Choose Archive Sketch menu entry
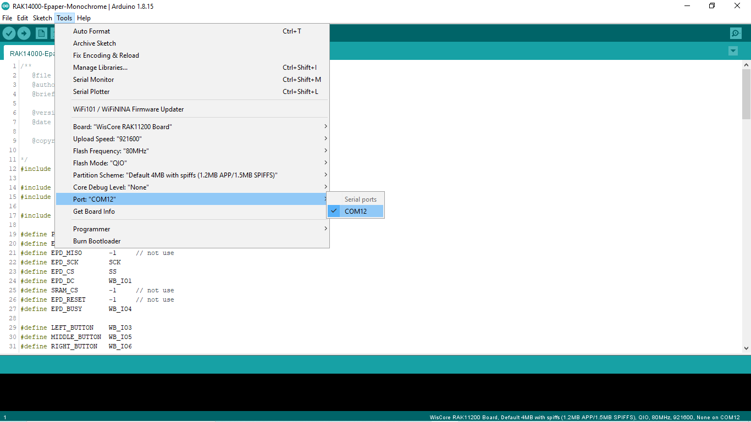 pos(192,43)
